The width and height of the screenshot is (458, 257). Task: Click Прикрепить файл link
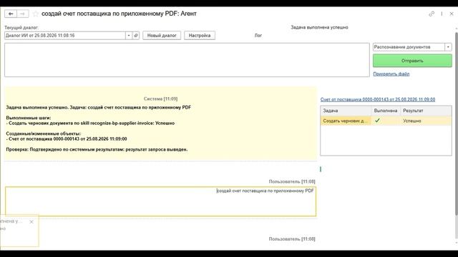click(391, 74)
